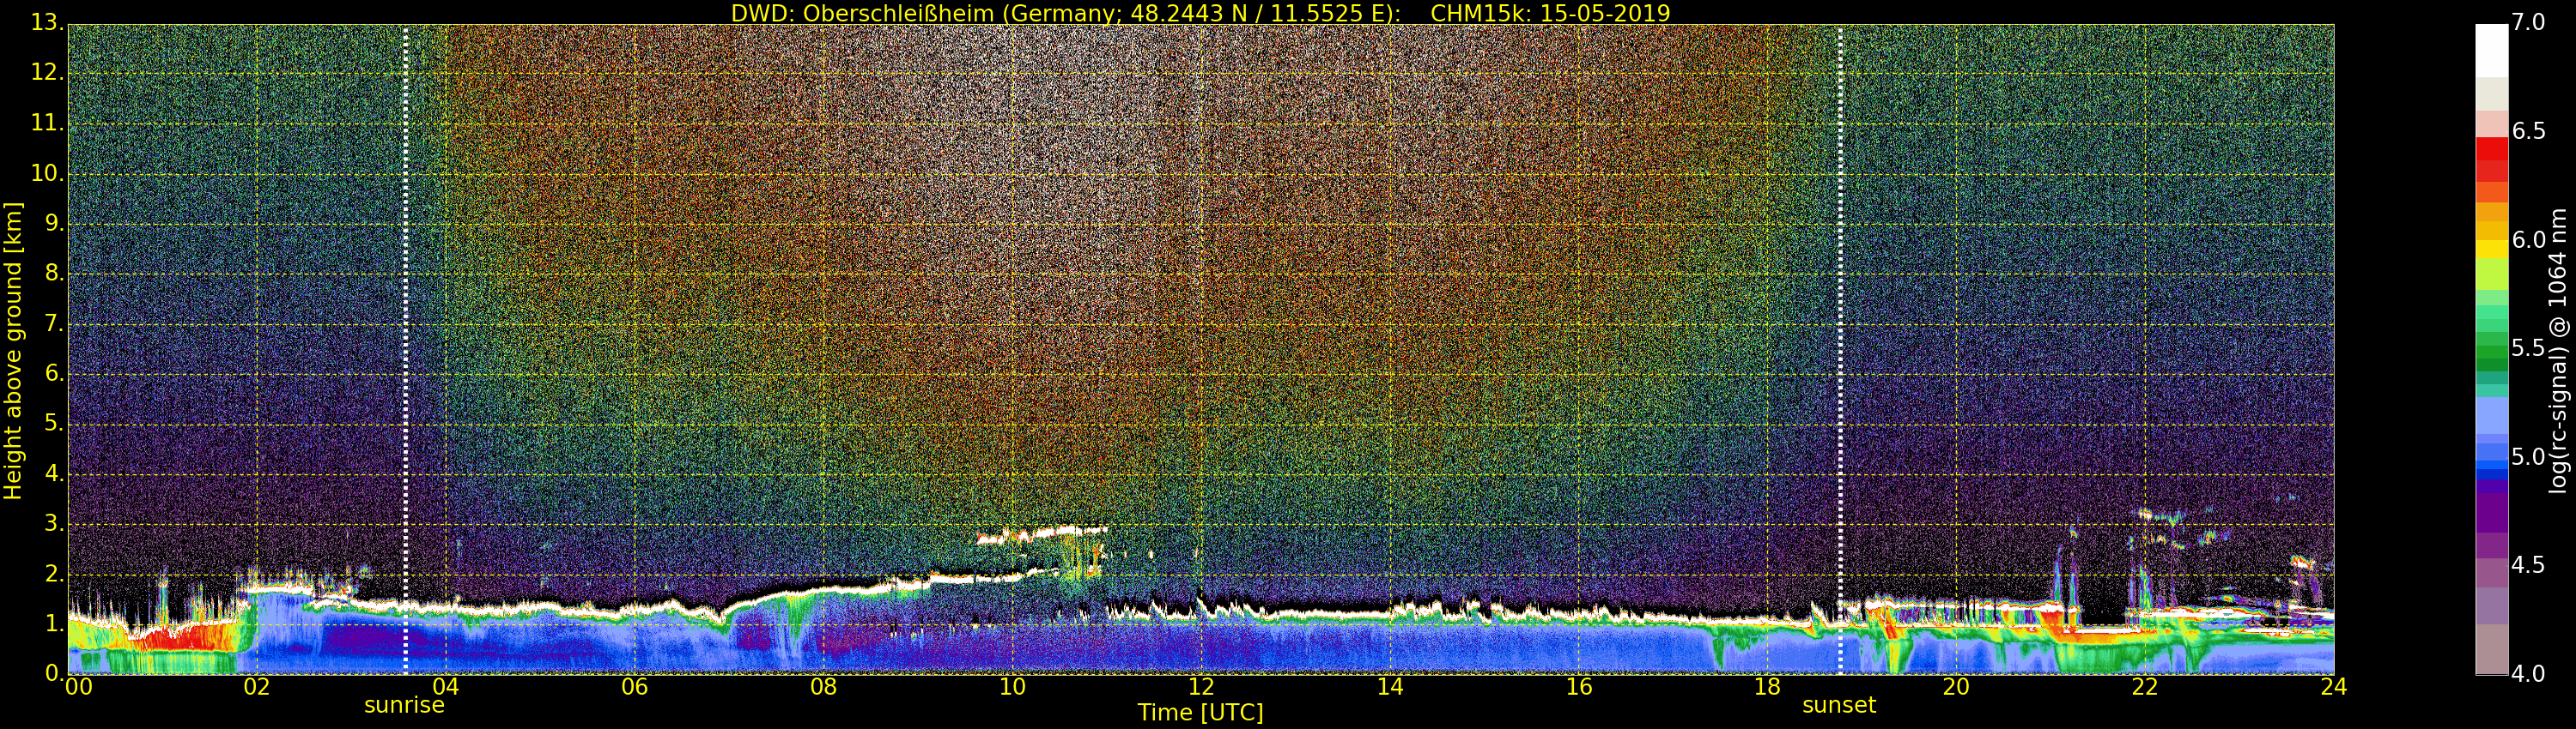Click the '5.' height tick label
This screenshot has width=2576, height=729.
pyautogui.click(x=54, y=424)
